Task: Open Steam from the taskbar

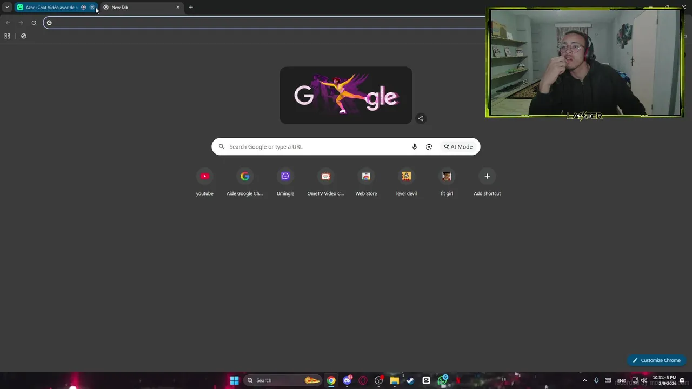Action: tap(410, 380)
